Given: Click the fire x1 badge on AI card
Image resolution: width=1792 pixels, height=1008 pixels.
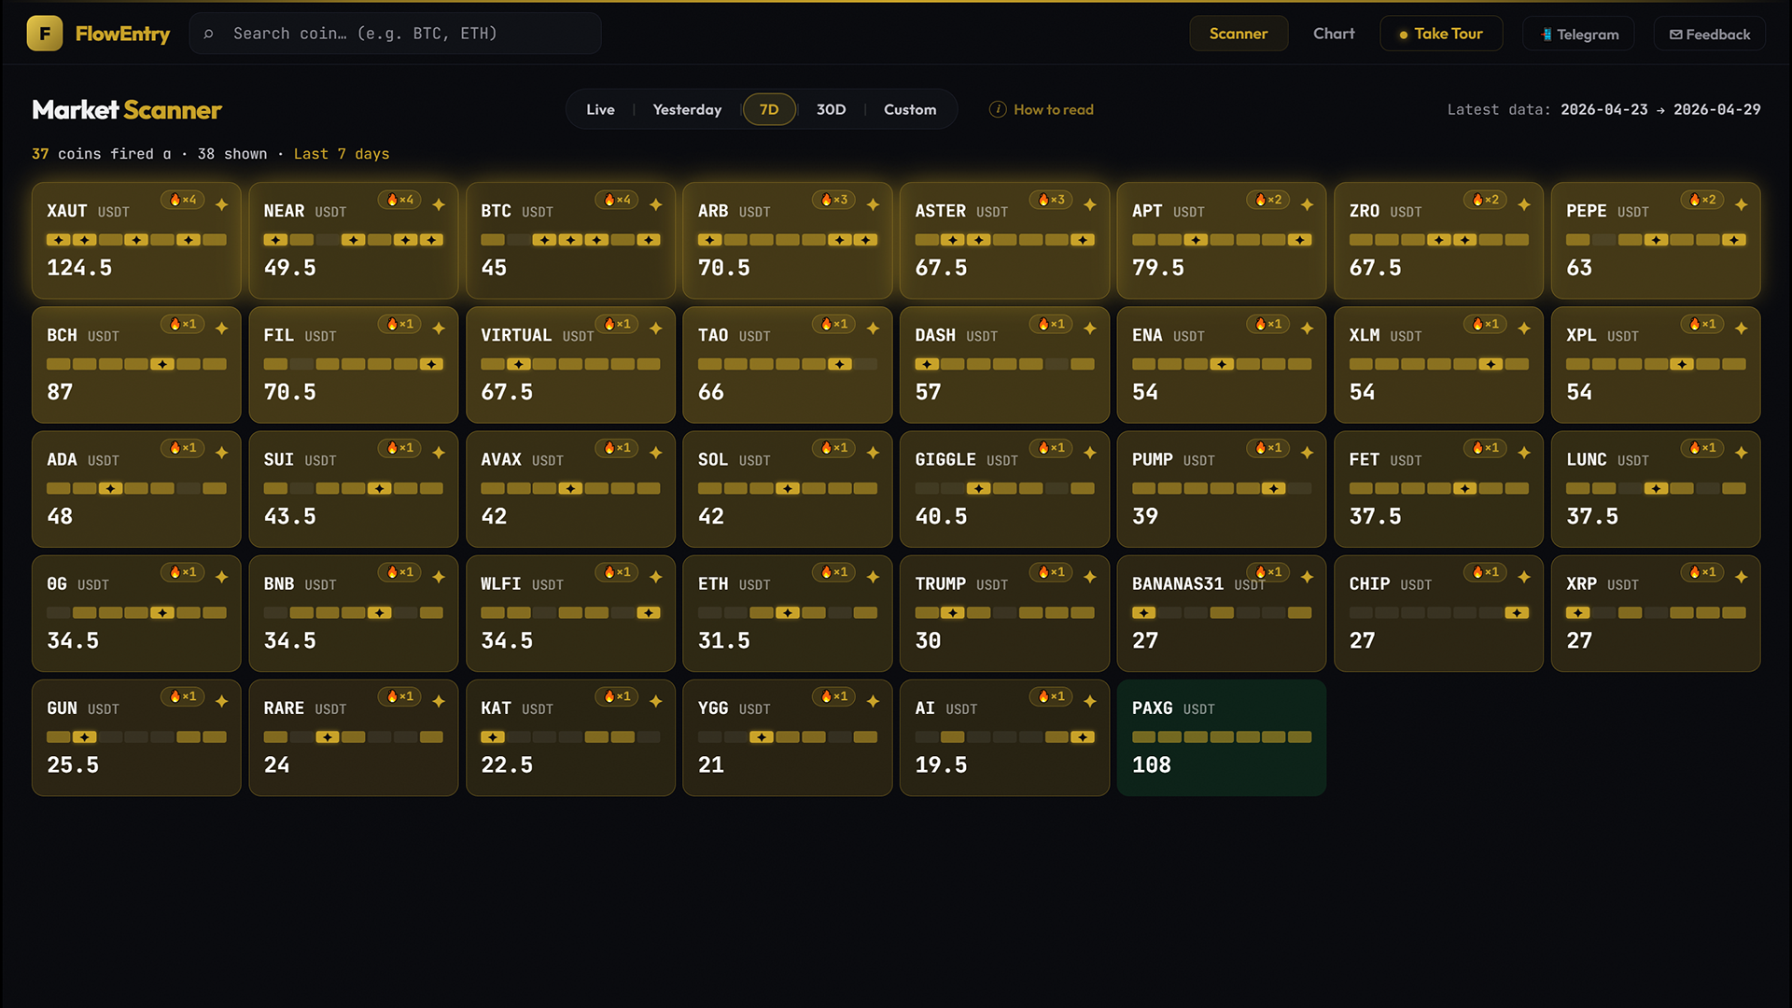Looking at the screenshot, I should (1051, 696).
